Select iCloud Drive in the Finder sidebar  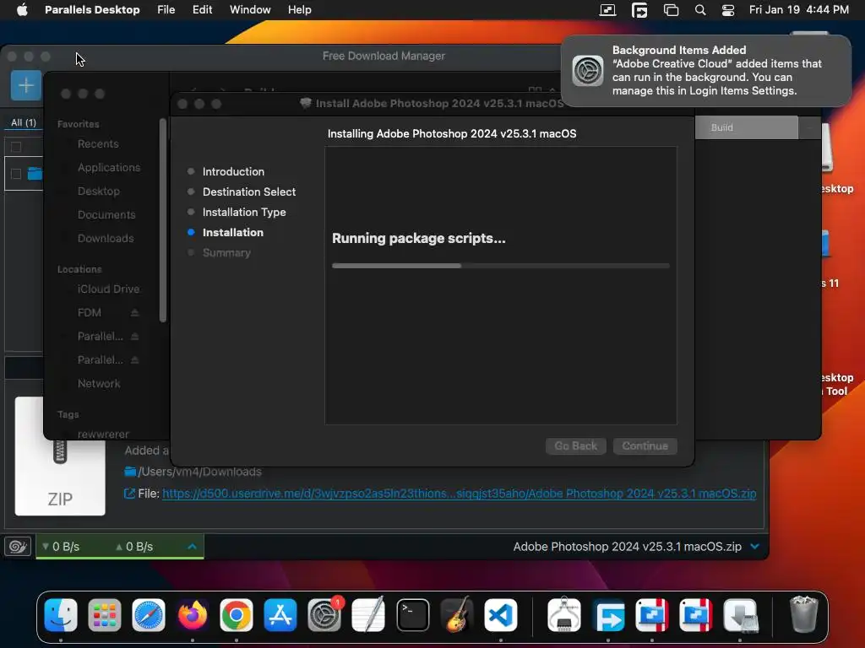[108, 289]
